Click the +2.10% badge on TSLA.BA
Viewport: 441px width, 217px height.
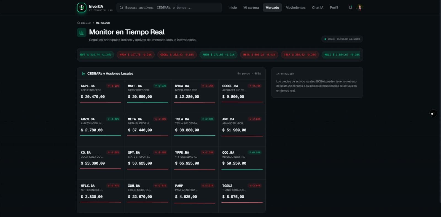point(208,119)
